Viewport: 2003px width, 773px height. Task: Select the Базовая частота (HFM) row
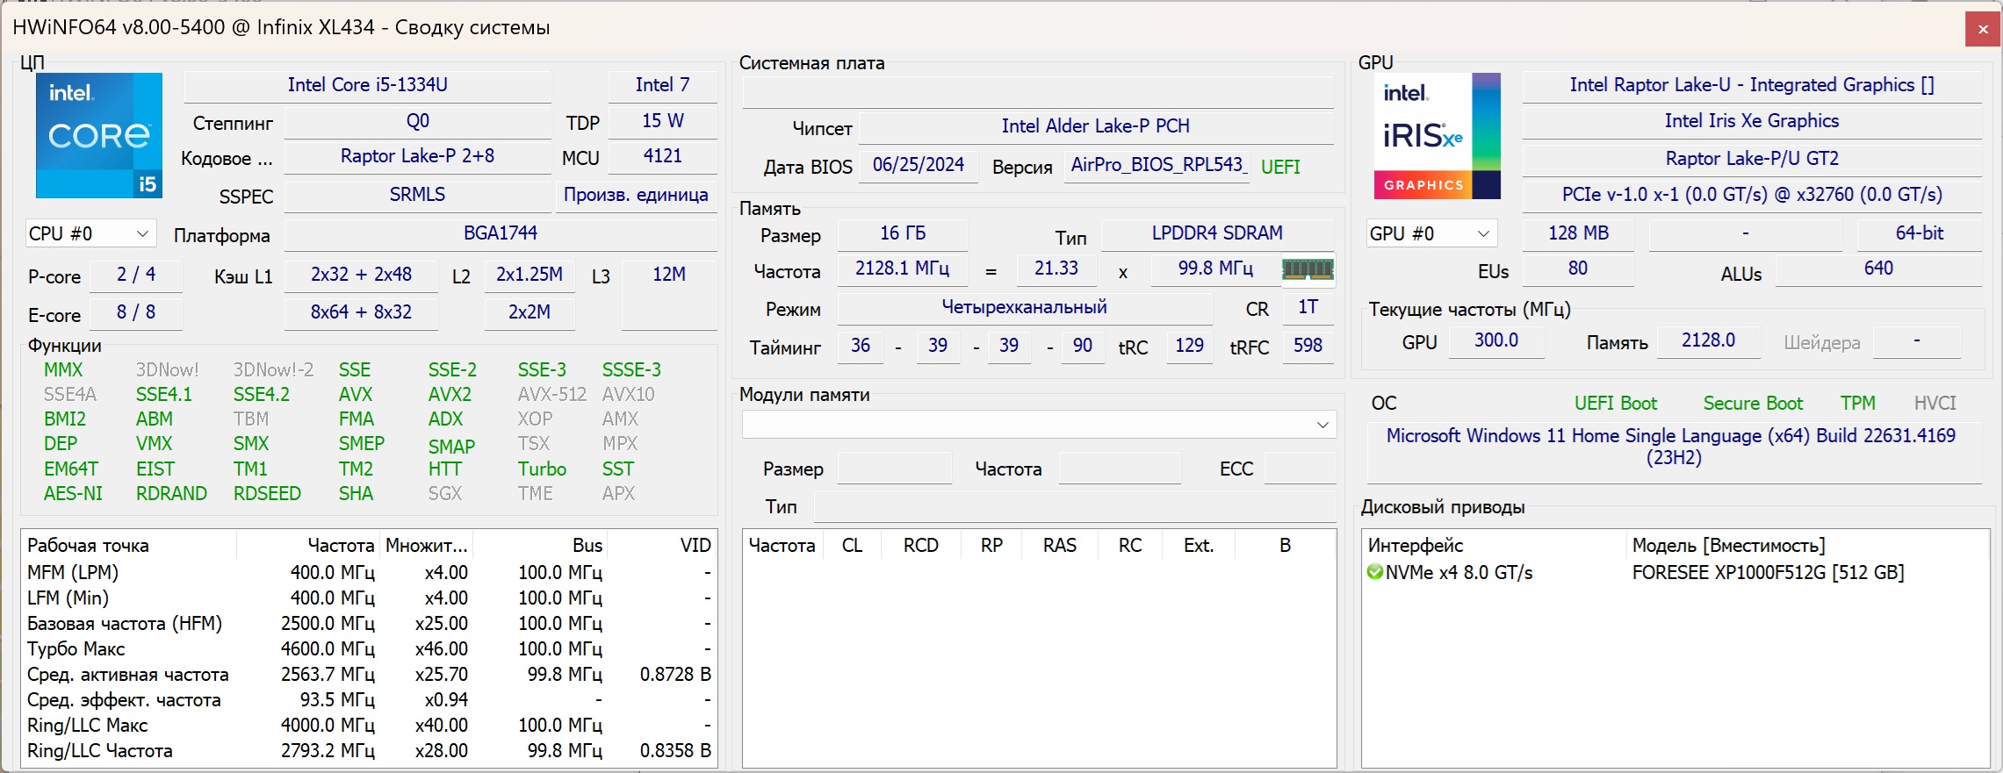pyautogui.click(x=124, y=623)
